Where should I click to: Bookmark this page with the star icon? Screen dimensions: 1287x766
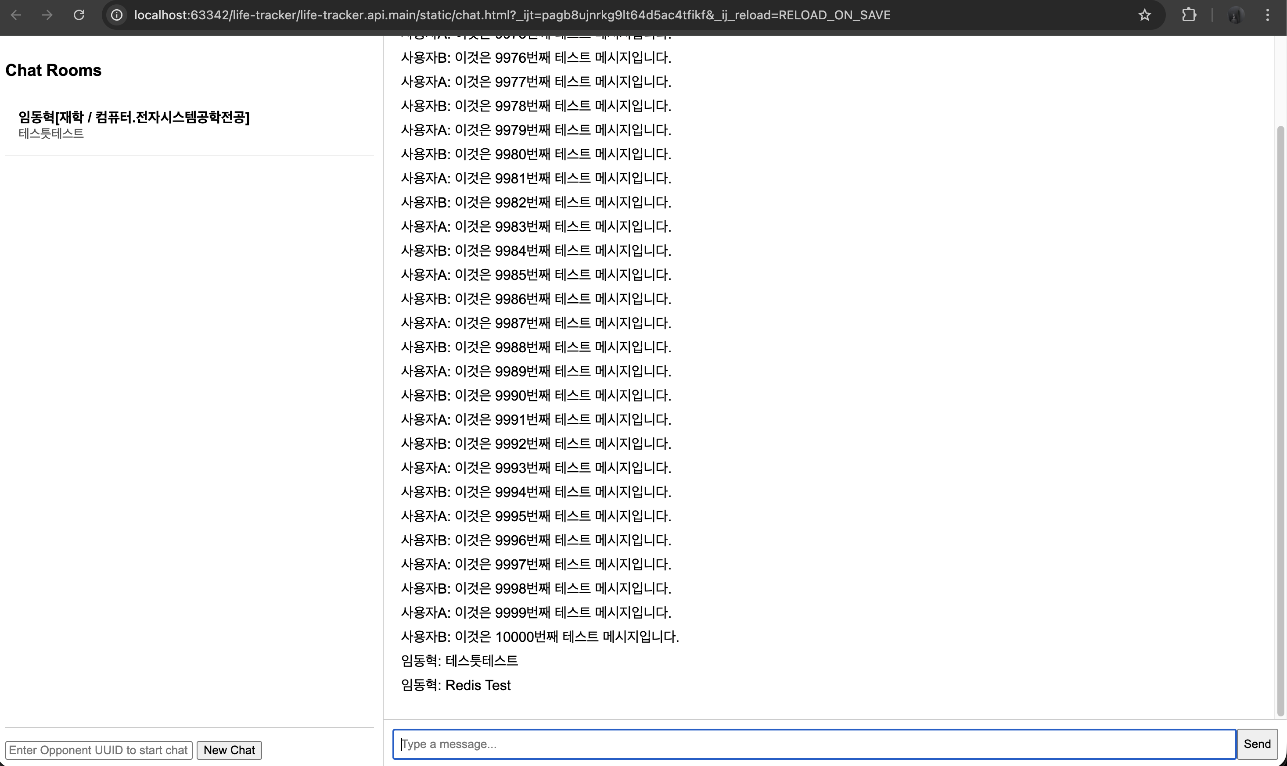click(1144, 15)
